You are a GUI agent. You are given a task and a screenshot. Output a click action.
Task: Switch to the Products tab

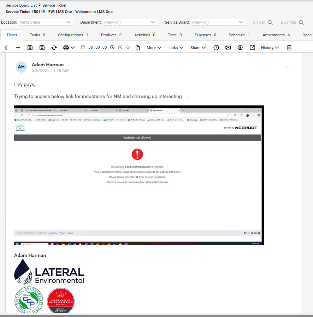tap(111, 35)
